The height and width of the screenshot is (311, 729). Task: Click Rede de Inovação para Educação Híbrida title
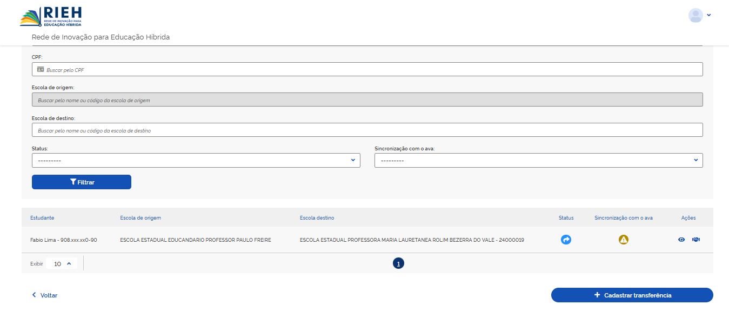pyautogui.click(x=101, y=37)
